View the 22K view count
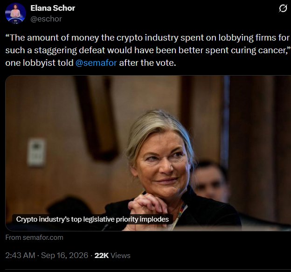 click(x=102, y=256)
